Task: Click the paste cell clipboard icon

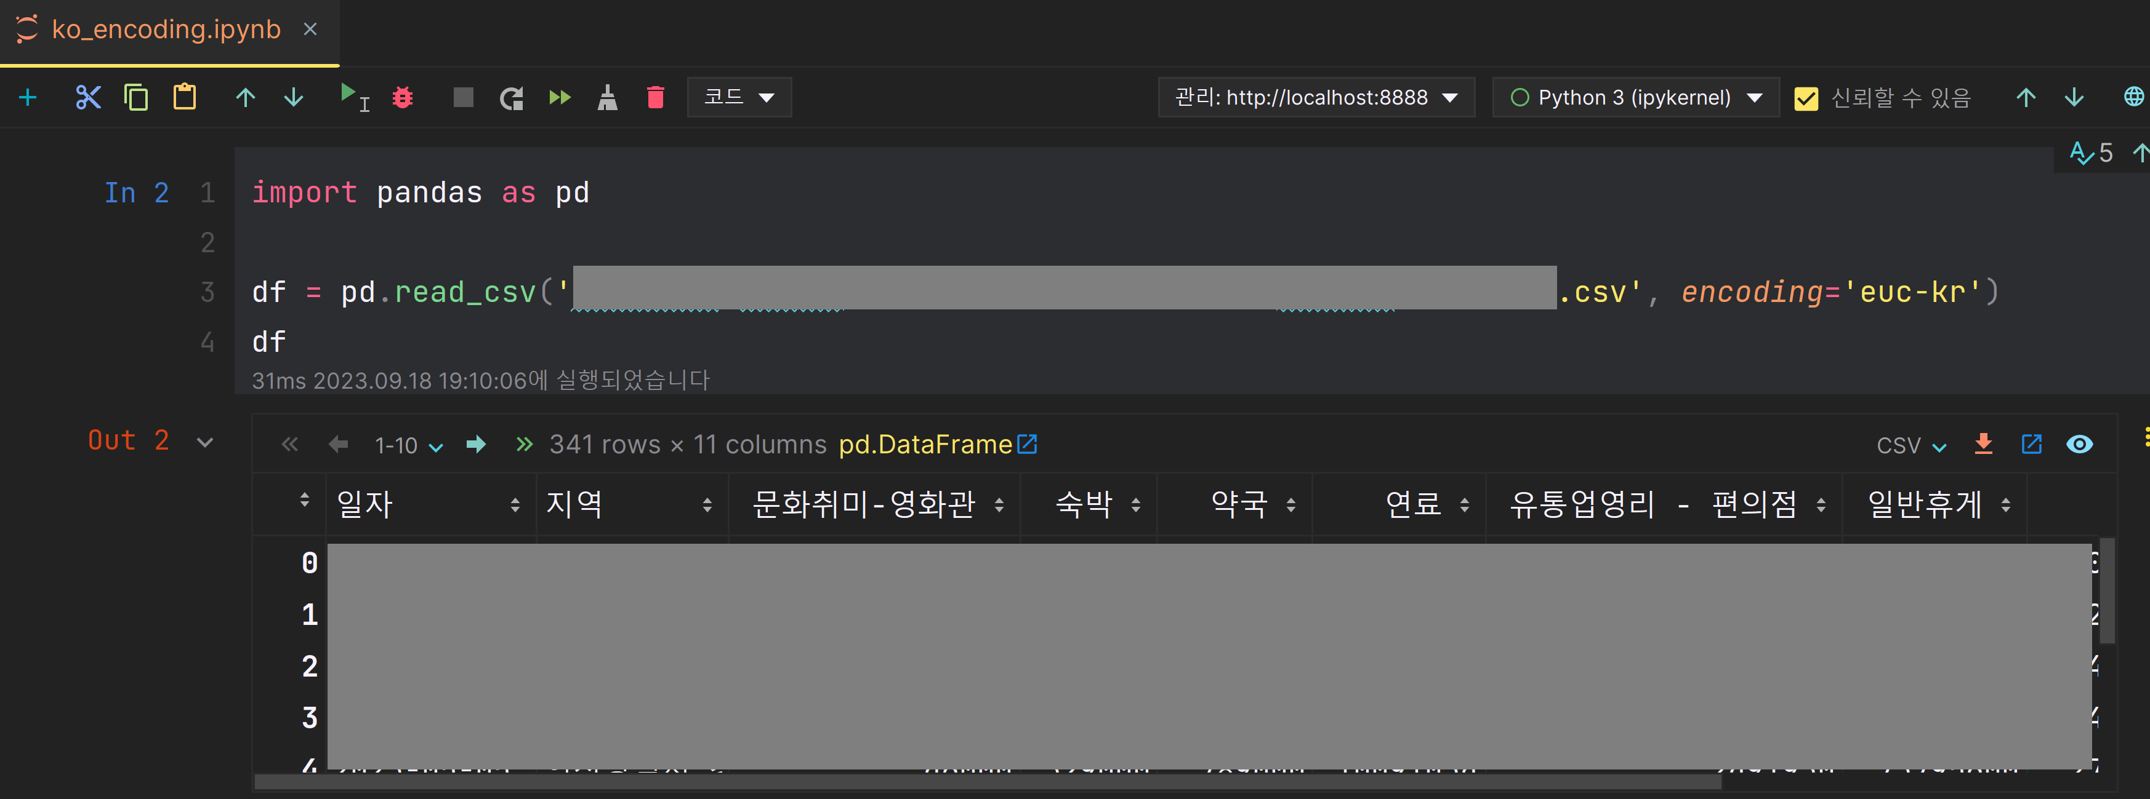Action: point(185,98)
